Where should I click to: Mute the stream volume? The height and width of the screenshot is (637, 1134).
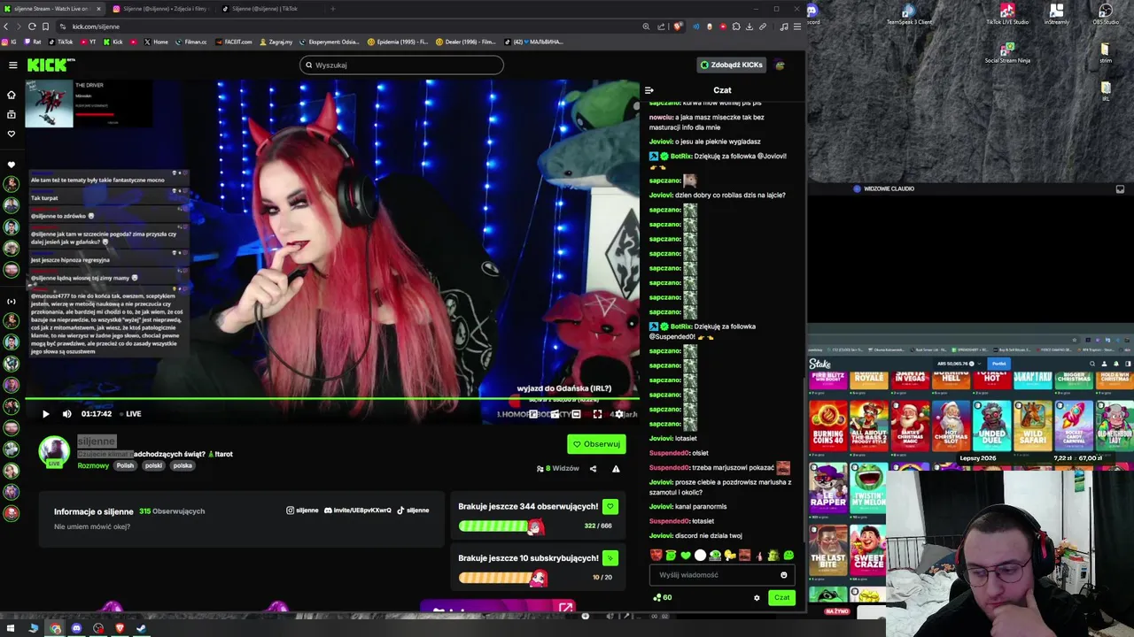coord(67,413)
